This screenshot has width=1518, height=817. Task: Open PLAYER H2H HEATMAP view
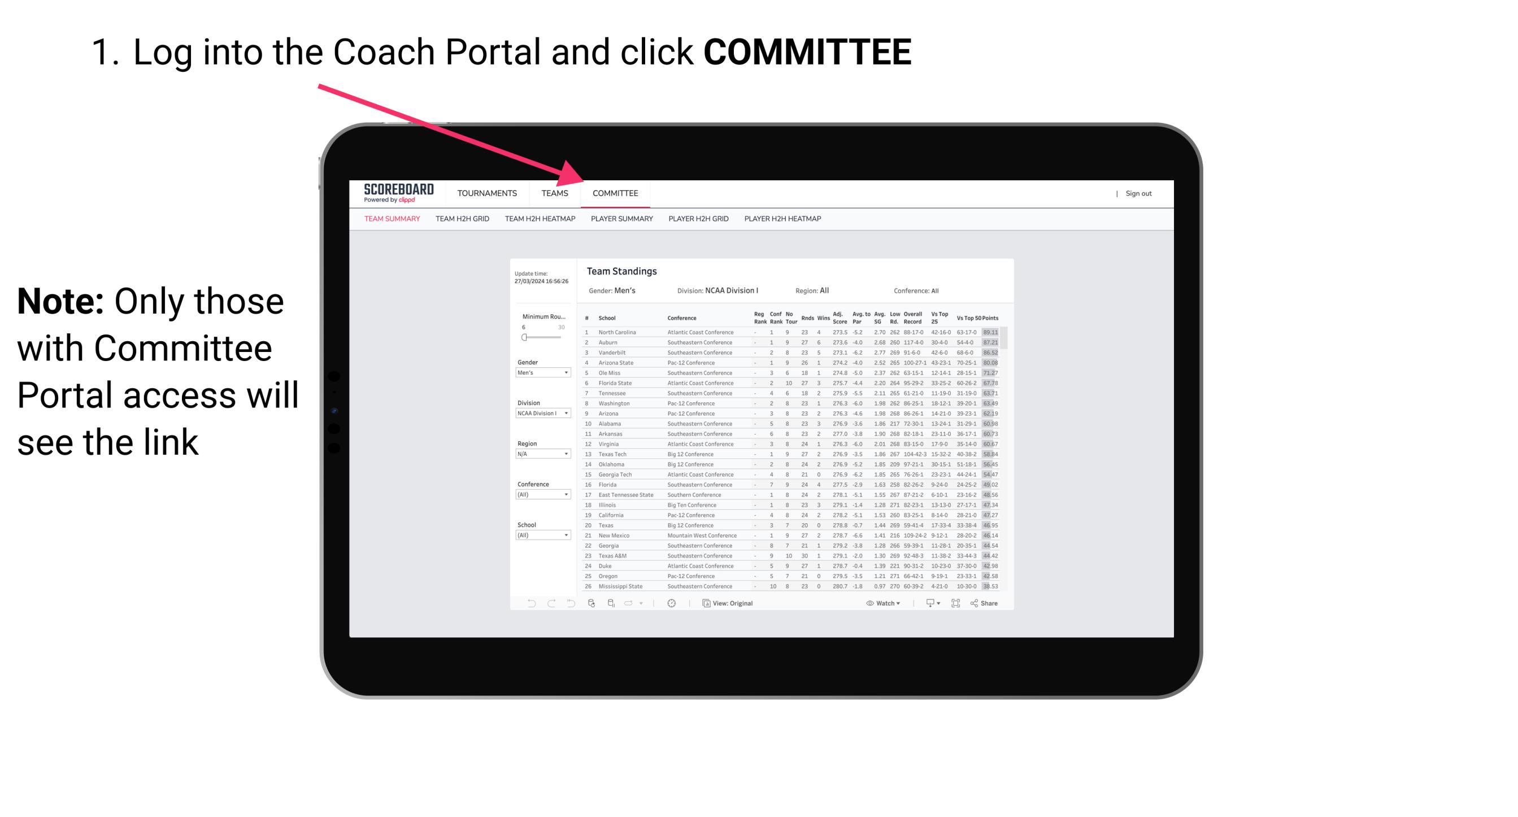click(784, 221)
